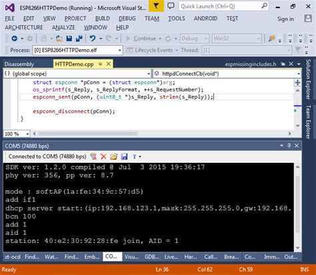This screenshot has height=275, width=316.
Task: Click the Quick Launch magnifier icon
Action: [264, 6]
